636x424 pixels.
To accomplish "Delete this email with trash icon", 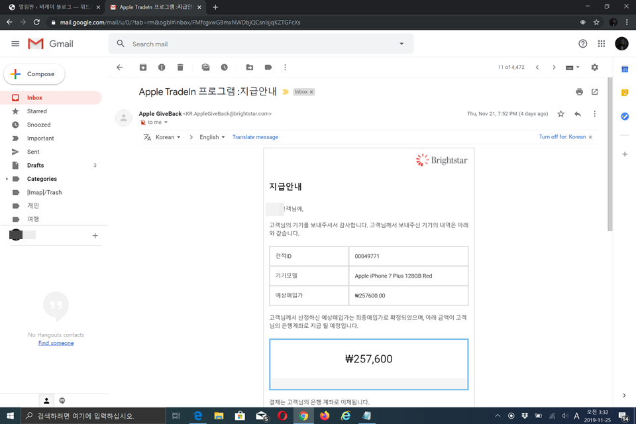I will click(180, 68).
